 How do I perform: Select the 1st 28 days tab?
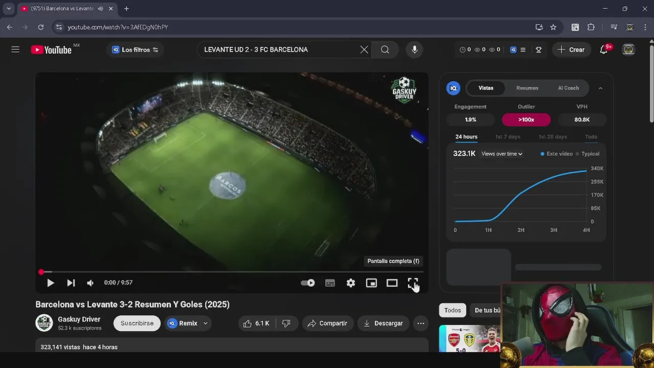tap(553, 136)
